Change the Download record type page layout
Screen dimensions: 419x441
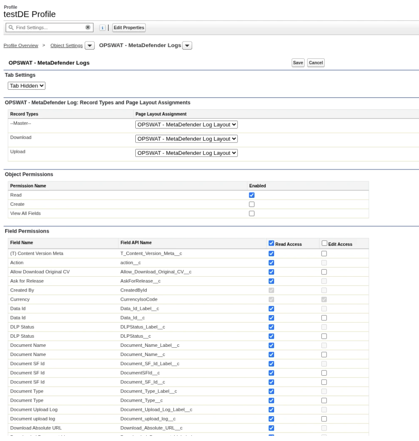(x=186, y=139)
